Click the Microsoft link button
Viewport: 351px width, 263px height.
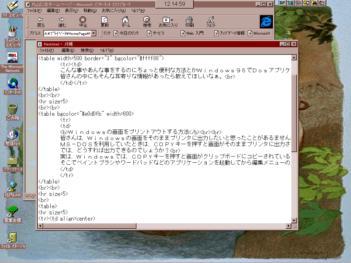tap(259, 33)
